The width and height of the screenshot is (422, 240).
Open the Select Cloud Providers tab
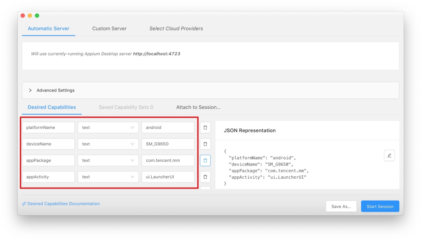pos(176,29)
